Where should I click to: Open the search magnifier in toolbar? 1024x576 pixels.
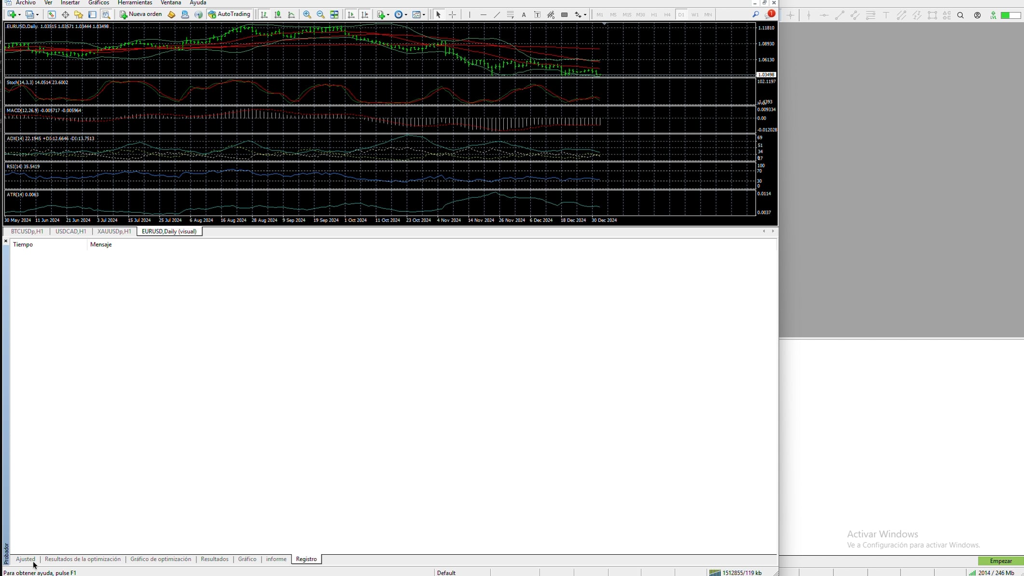click(756, 14)
